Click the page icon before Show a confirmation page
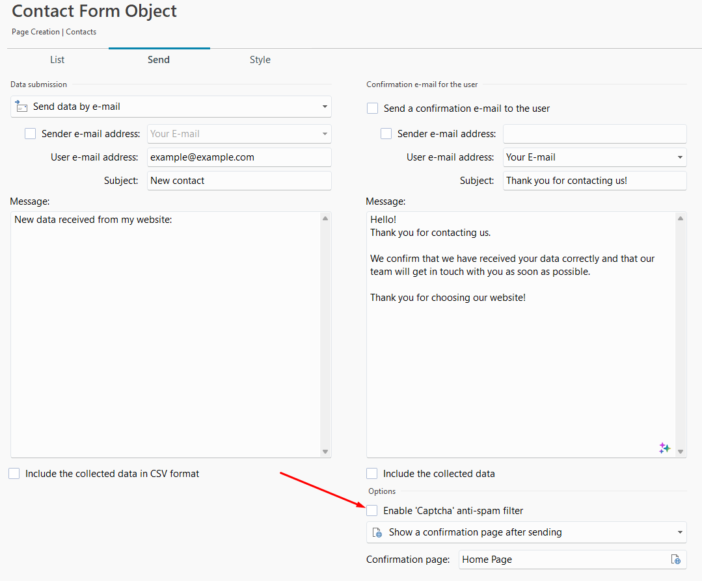The image size is (702, 581). click(377, 532)
